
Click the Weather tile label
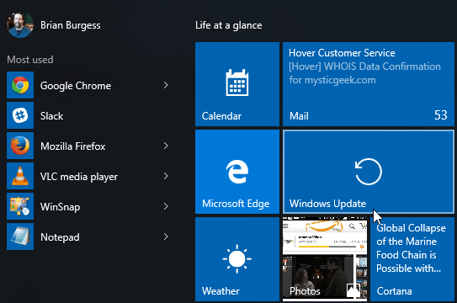point(221,291)
